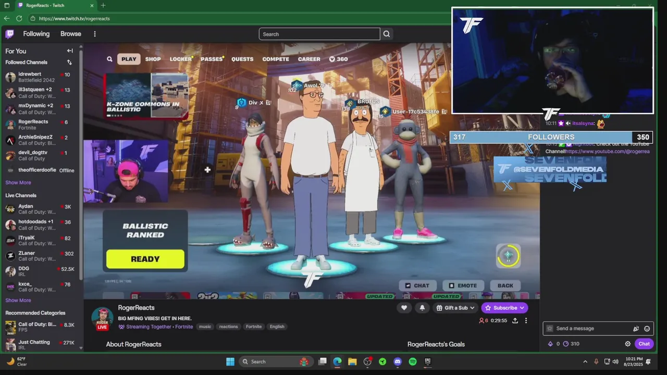Open the emote picker smiley icon
The image size is (667, 375).
pyautogui.click(x=647, y=329)
